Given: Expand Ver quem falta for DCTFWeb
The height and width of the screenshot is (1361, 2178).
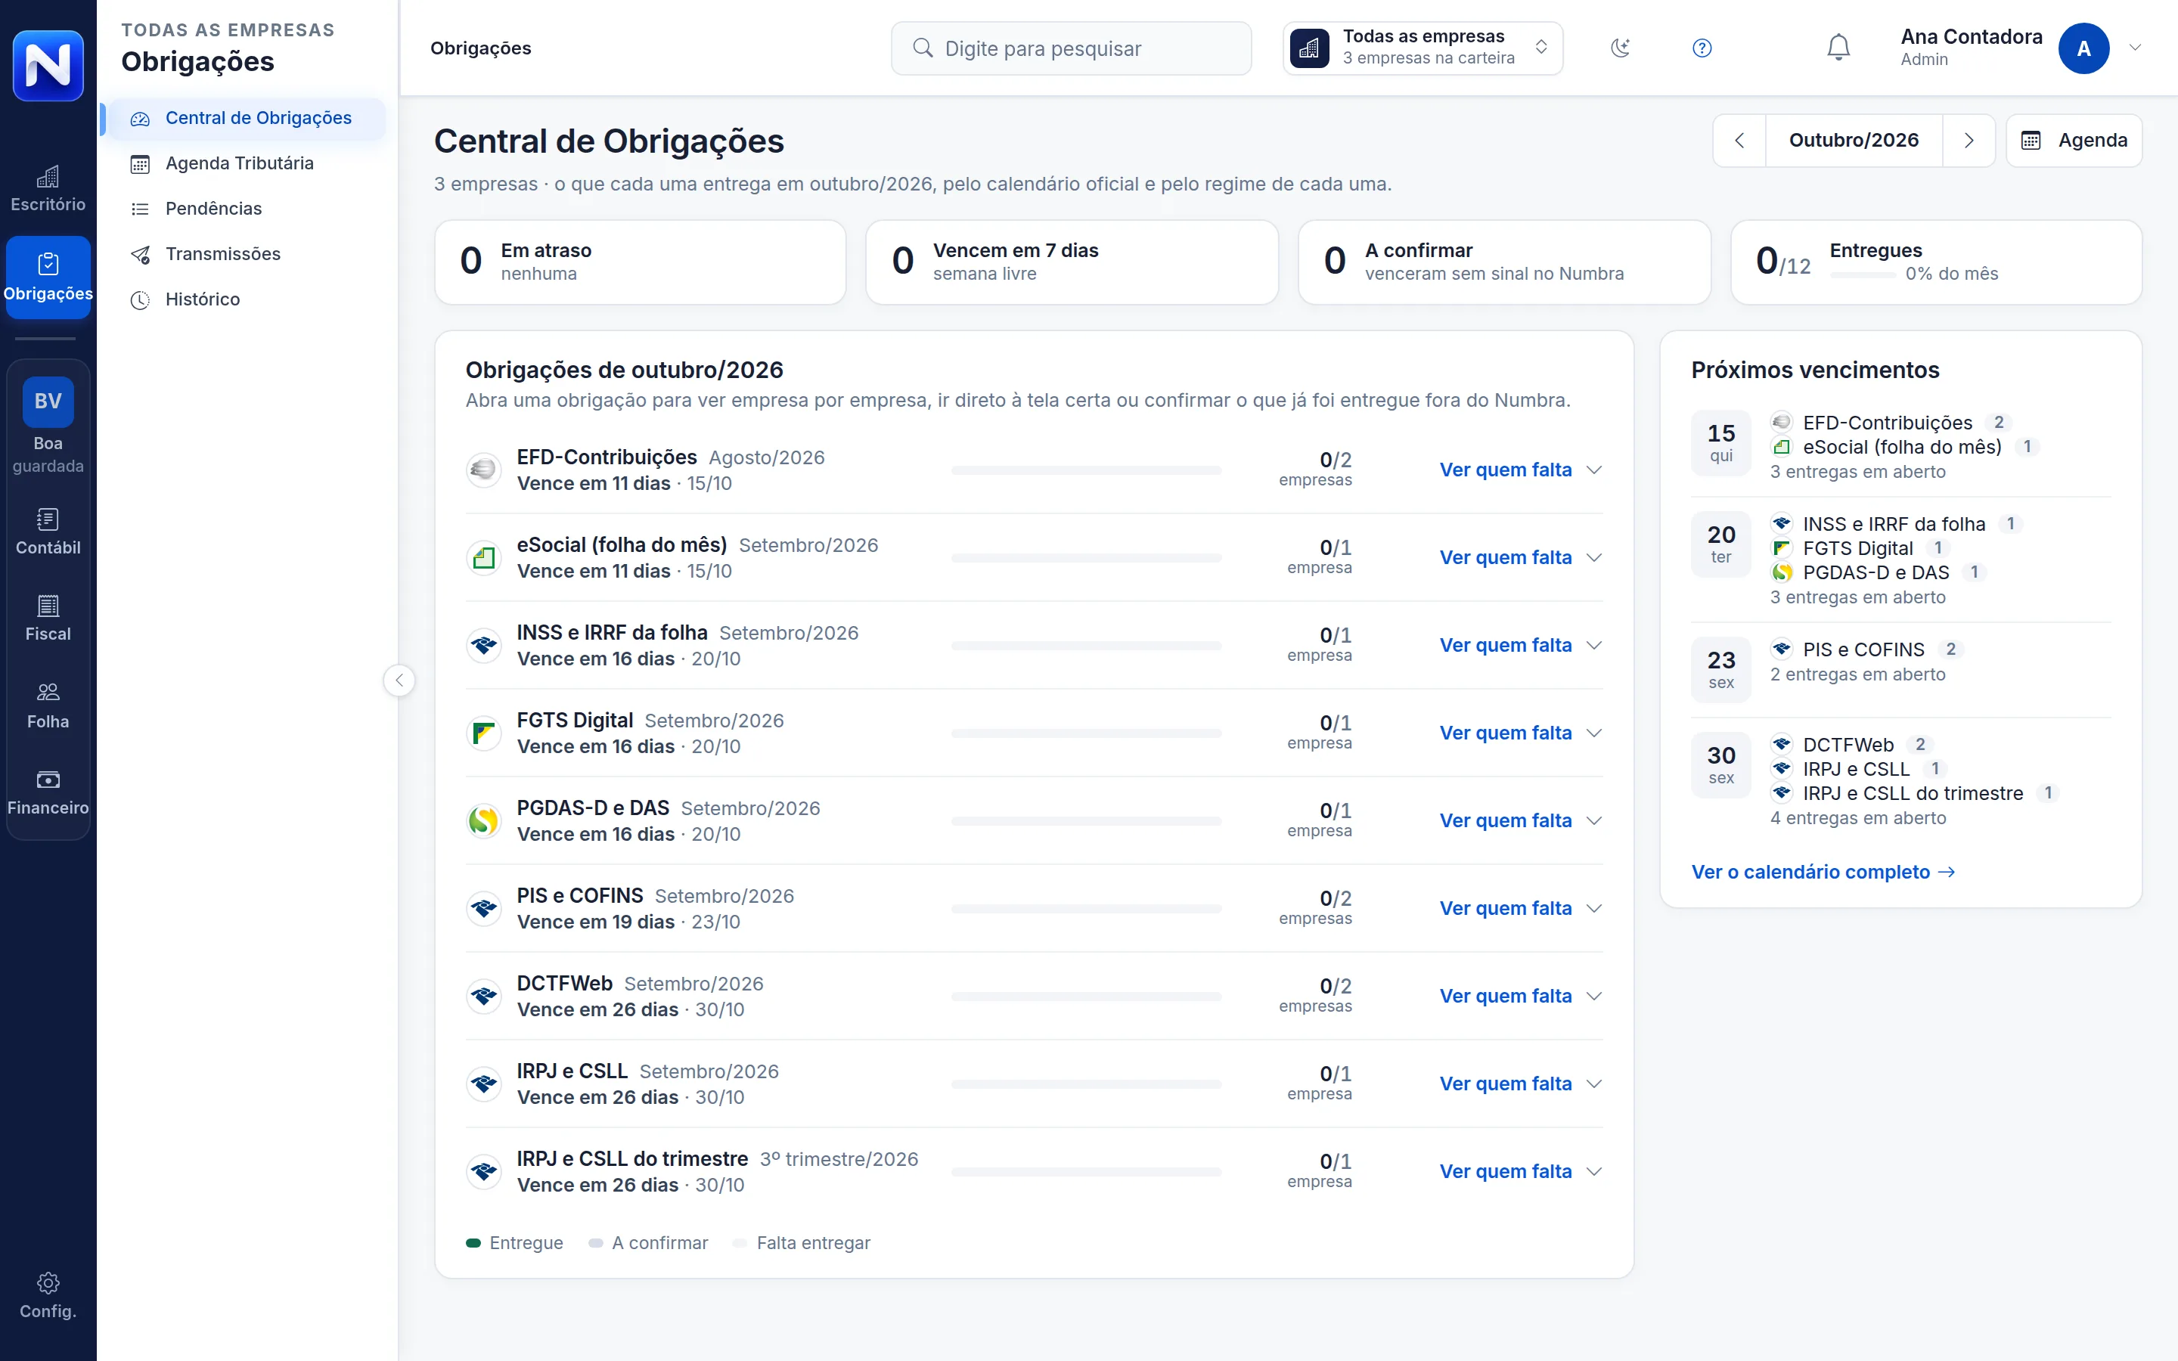Looking at the screenshot, I should (x=1521, y=997).
